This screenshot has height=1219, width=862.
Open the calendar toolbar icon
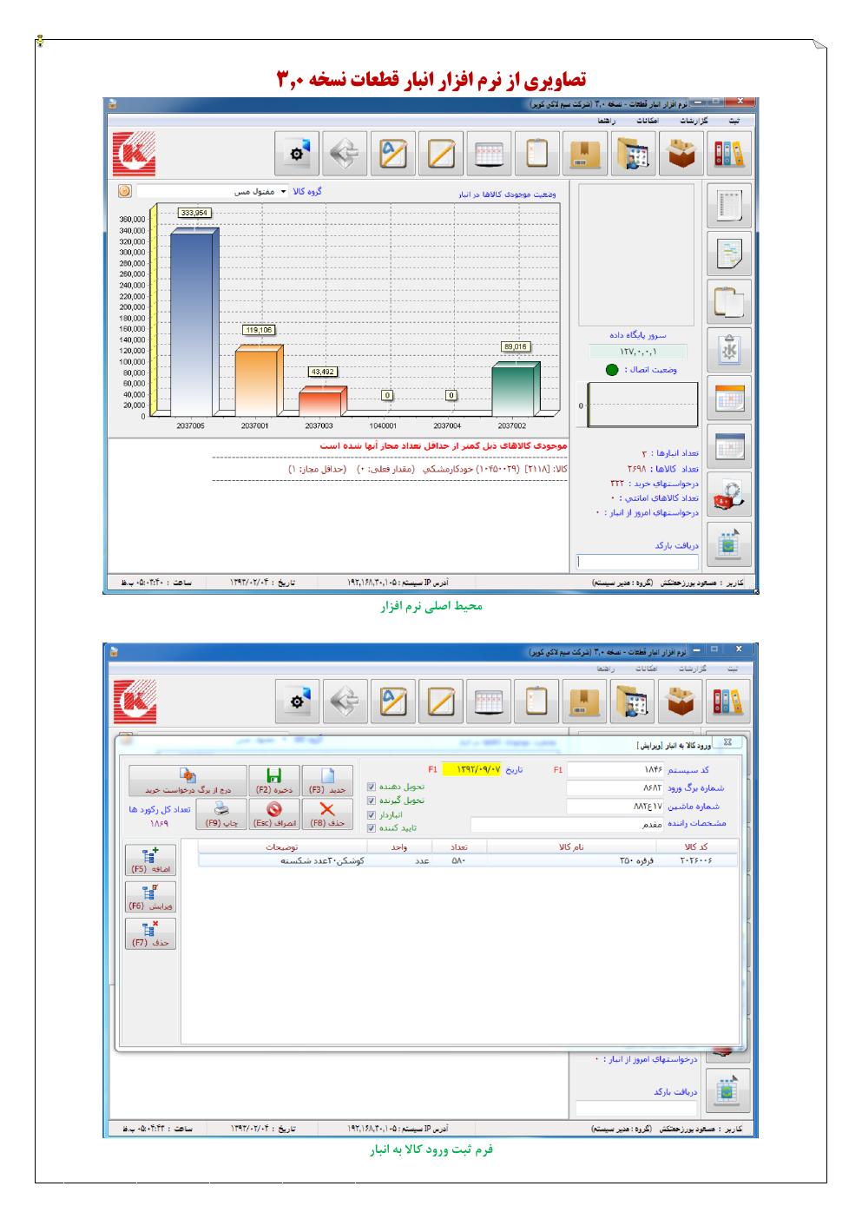[488, 155]
